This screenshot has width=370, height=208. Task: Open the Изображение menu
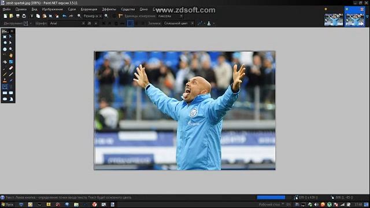click(53, 9)
